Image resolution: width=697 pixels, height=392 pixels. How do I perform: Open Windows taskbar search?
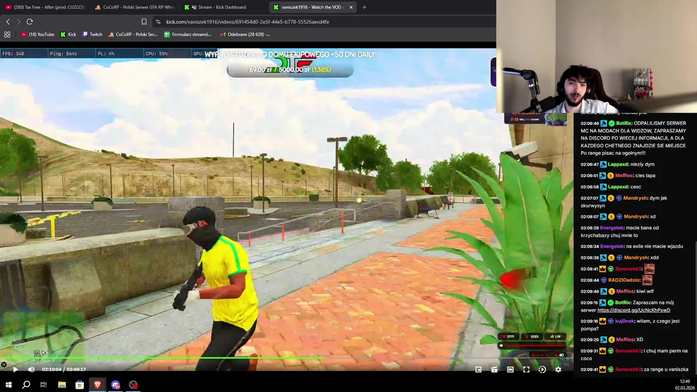[x=26, y=385]
